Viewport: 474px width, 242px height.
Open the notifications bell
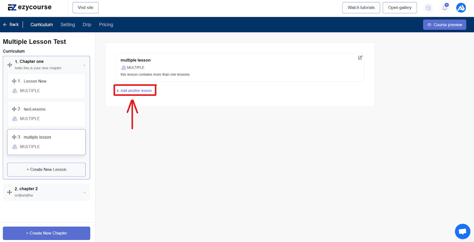[445, 8]
